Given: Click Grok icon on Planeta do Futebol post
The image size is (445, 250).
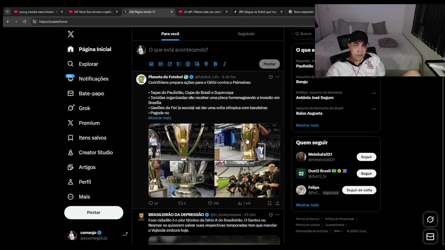Looking at the screenshot, I should pyautogui.click(x=270, y=77).
